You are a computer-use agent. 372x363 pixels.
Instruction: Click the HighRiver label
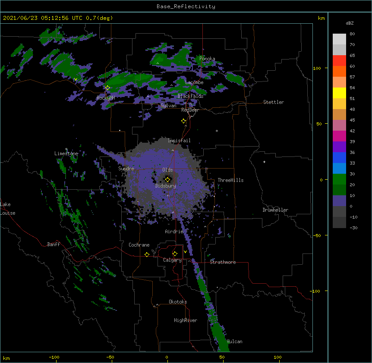(186, 320)
